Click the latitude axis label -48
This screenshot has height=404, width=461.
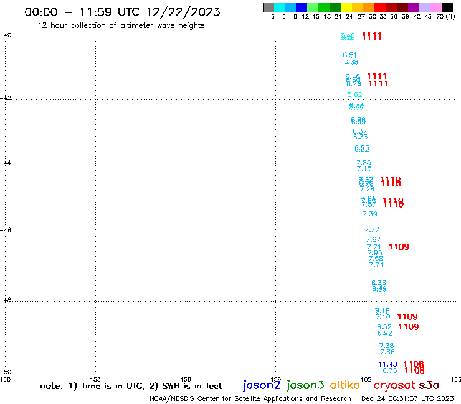pos(6,300)
